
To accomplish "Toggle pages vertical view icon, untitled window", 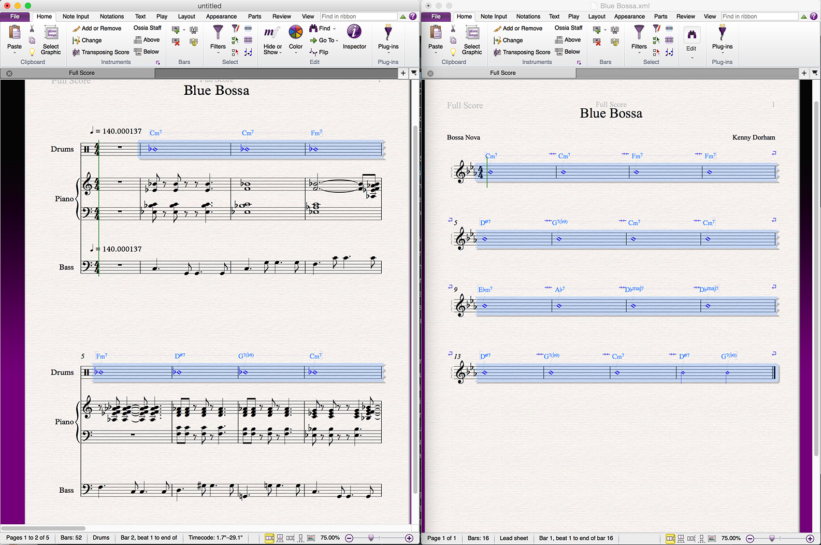I will [301, 538].
